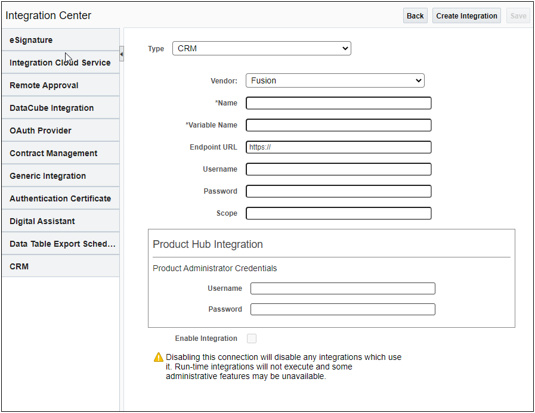Screen dimensions: 535x413
Task: Open the Type dropdown
Action: (x=261, y=48)
